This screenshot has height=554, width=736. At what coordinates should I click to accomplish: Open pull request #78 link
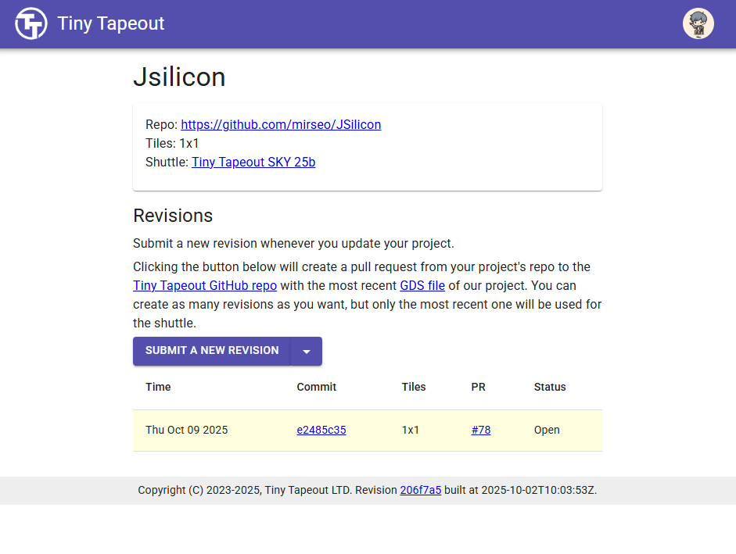pyautogui.click(x=481, y=430)
